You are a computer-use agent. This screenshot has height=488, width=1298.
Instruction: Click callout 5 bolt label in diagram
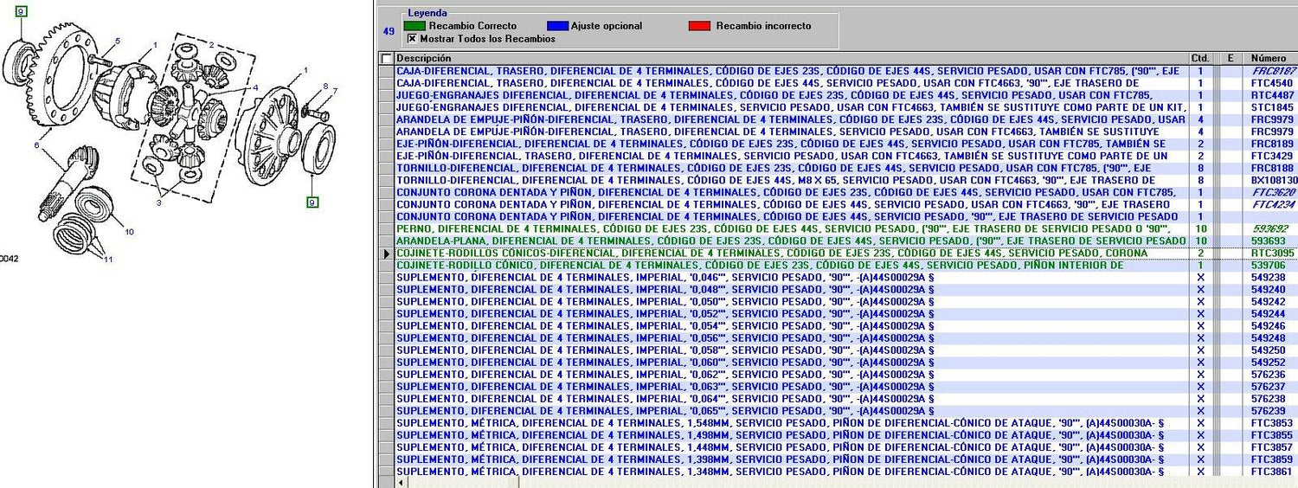click(118, 41)
